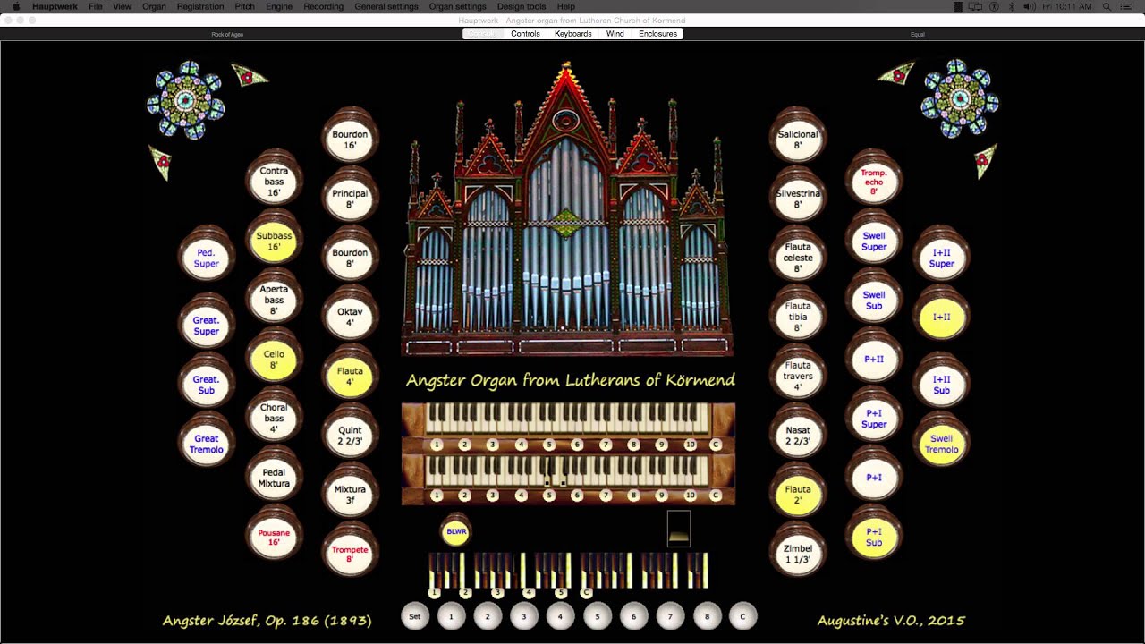This screenshot has height=644, width=1145.
Task: Toggle the Great. Sub coupler
Action: point(206,384)
